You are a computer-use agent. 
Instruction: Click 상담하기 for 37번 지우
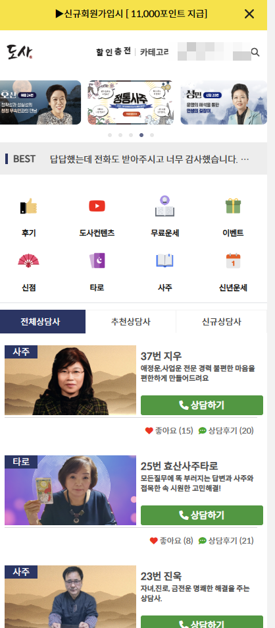click(x=202, y=405)
